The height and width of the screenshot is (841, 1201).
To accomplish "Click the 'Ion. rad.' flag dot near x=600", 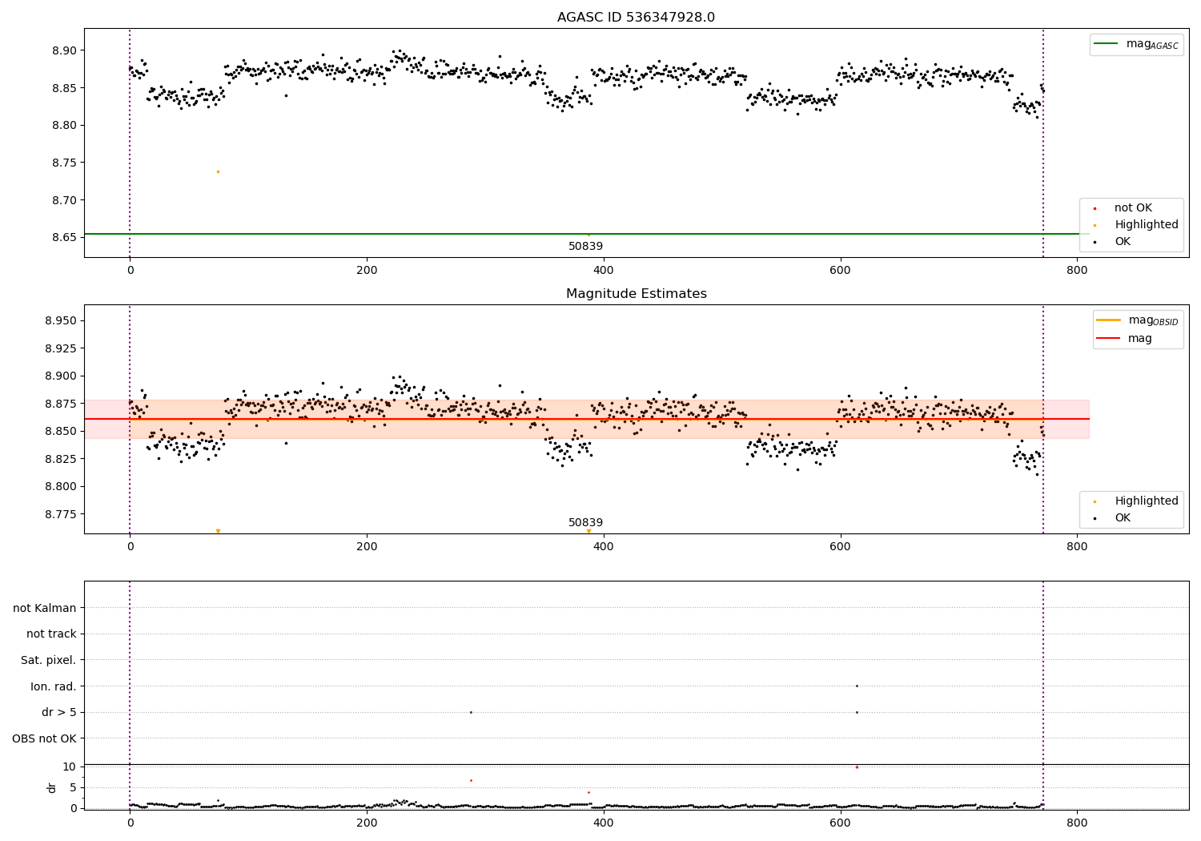I will point(857,686).
